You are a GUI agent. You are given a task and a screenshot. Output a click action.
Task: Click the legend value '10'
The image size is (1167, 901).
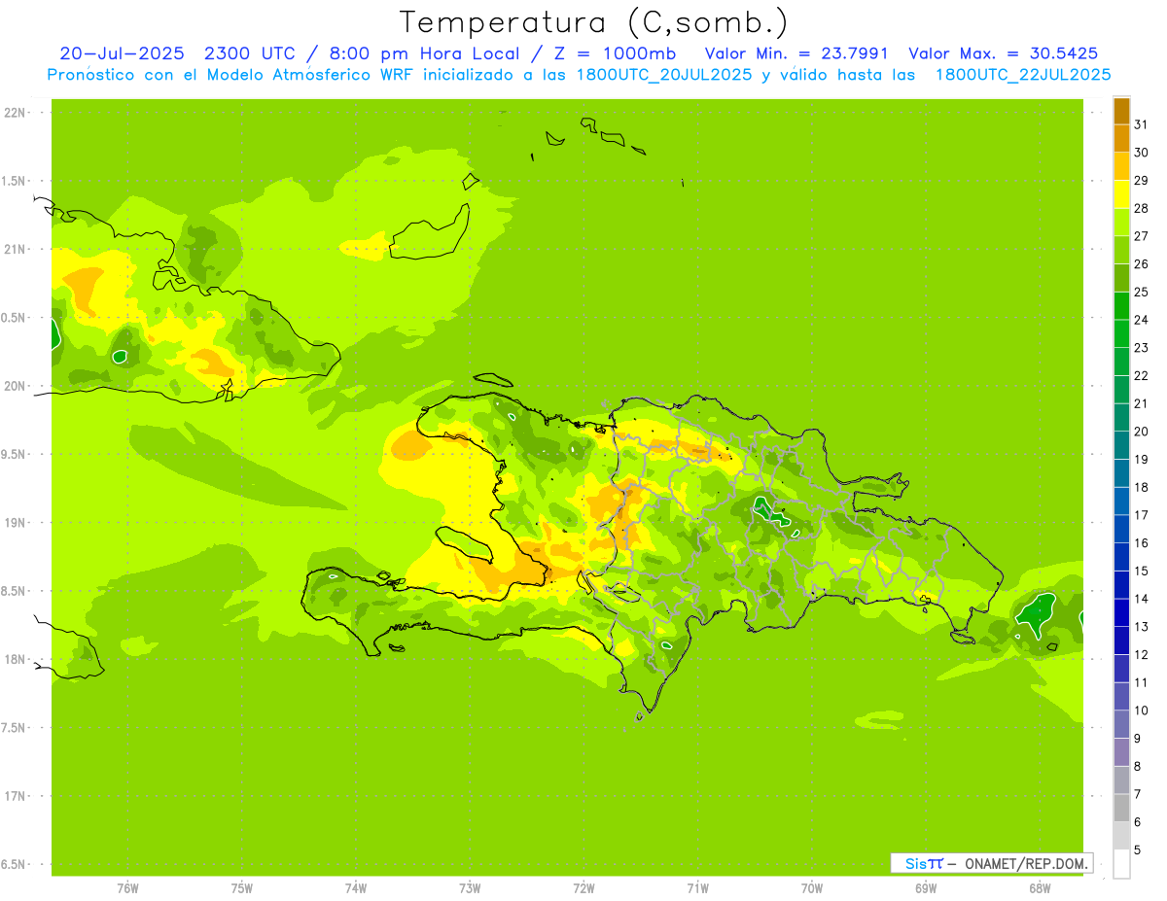[1141, 710]
